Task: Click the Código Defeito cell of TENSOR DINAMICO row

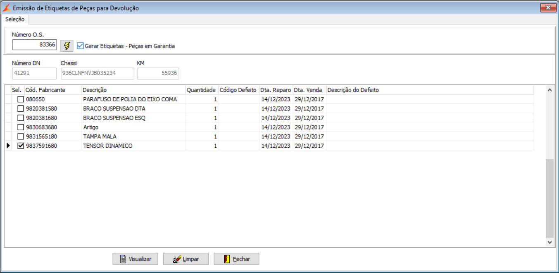Action: [239, 146]
